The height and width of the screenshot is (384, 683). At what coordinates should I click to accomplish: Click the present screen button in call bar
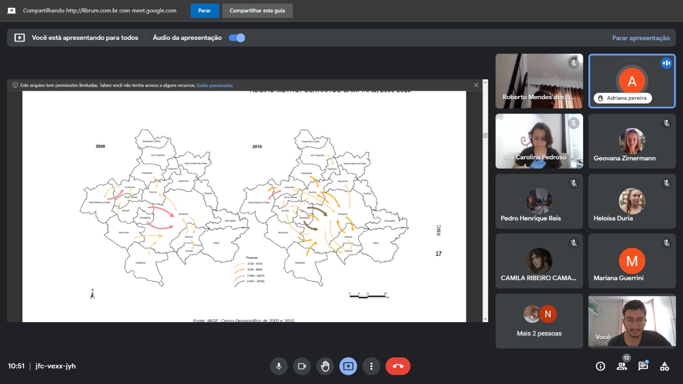[x=348, y=366]
